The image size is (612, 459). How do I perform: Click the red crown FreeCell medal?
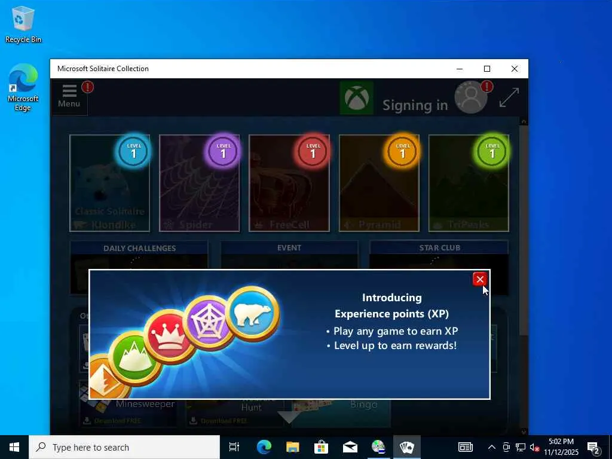click(169, 336)
